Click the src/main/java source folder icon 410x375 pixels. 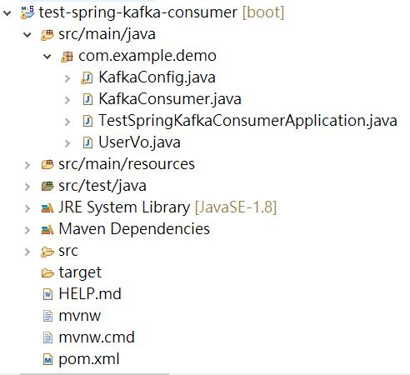coord(47,35)
